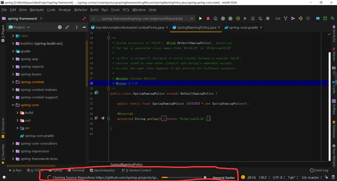Toggle the Ant Build side panel

pos(334,33)
